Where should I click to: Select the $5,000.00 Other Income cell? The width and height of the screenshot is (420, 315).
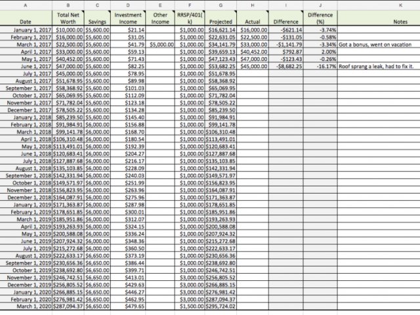pyautogui.click(x=160, y=45)
